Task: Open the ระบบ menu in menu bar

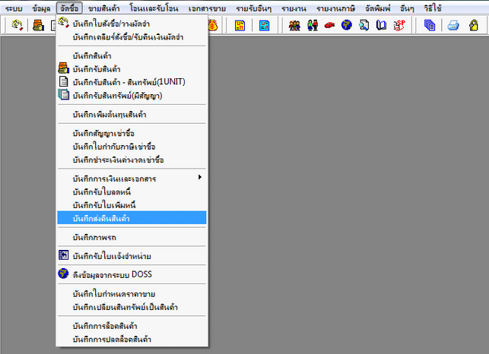Action: [14, 6]
